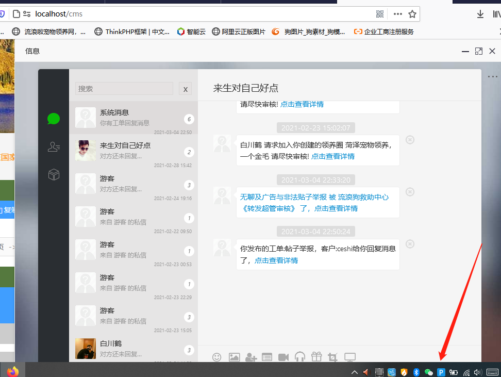Clear the search with the x button
The height and width of the screenshot is (377, 501).
pos(185,89)
